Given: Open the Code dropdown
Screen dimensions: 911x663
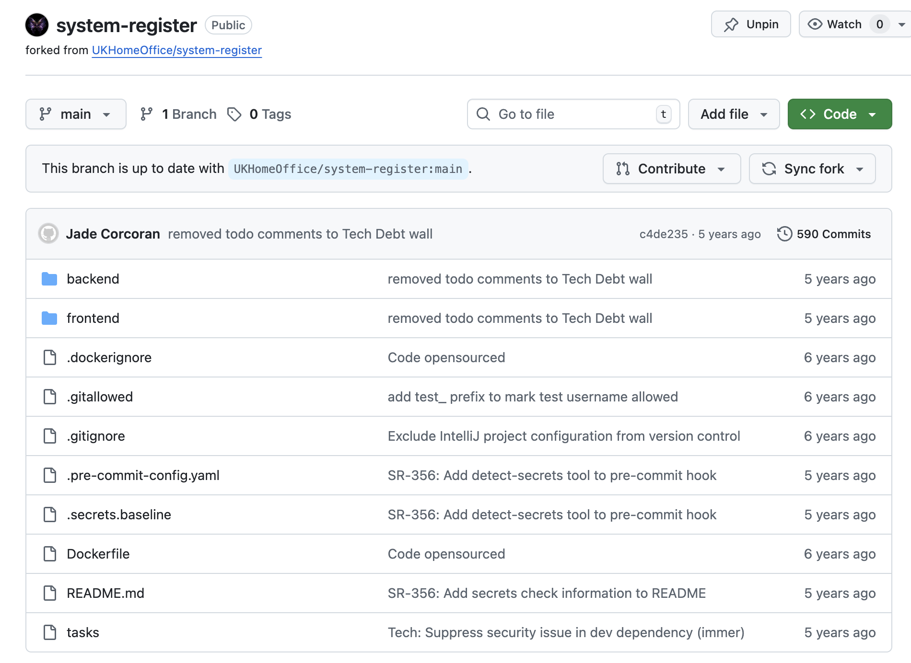Looking at the screenshot, I should click(x=839, y=114).
